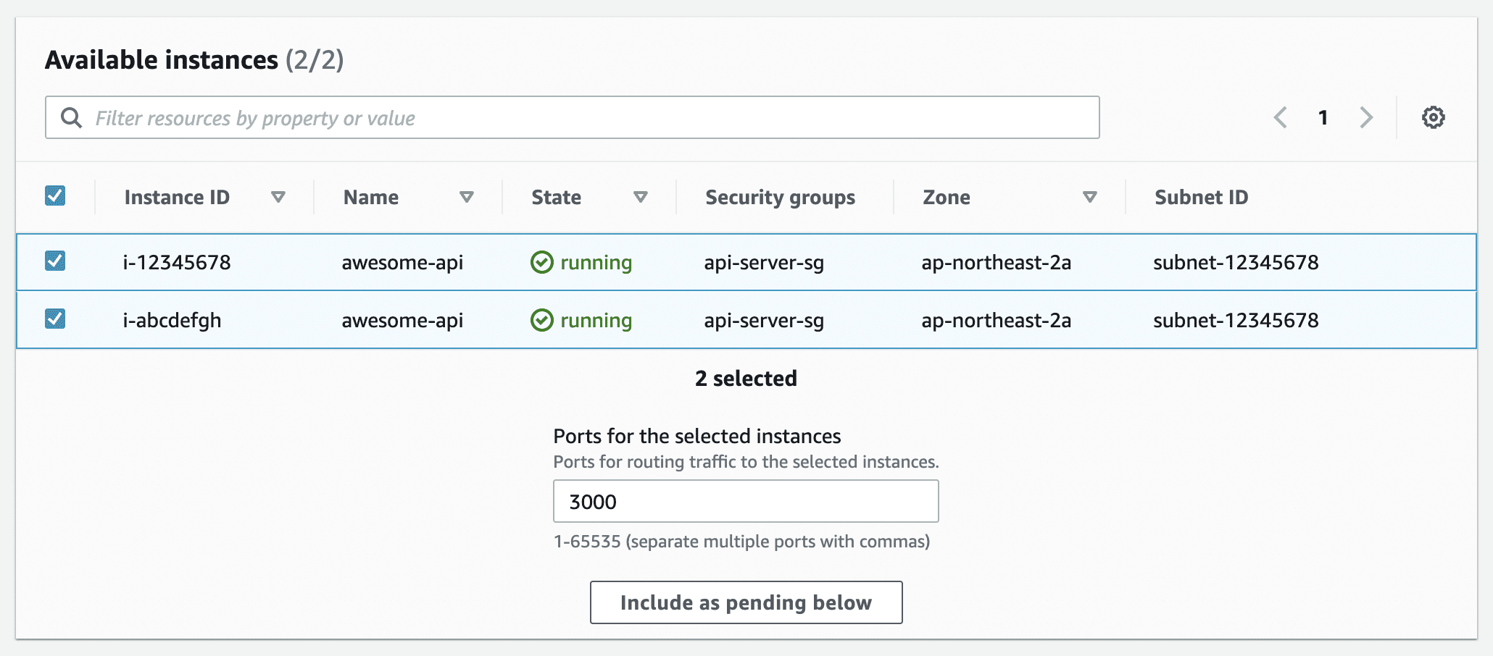Open table preferences gear icon
Image resolution: width=1493 pixels, height=656 pixels.
[1433, 117]
